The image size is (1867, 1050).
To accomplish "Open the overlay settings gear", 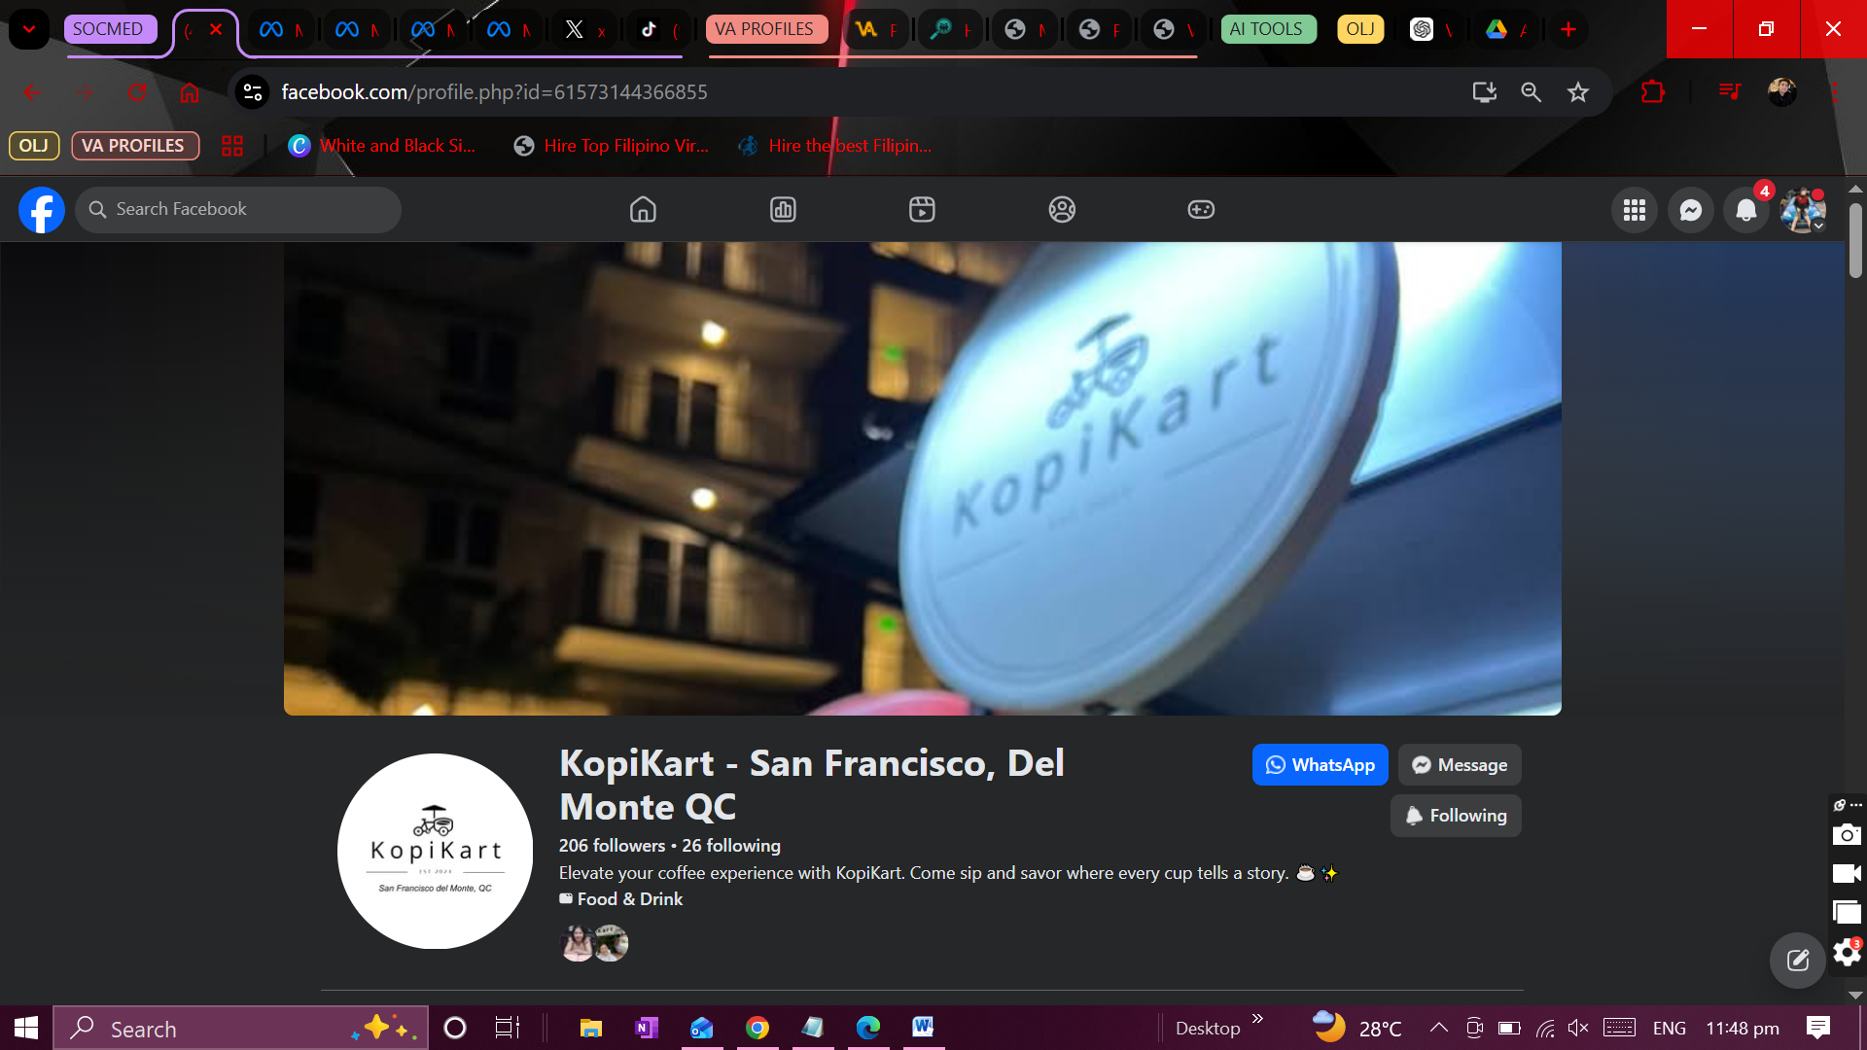I will pyautogui.click(x=1846, y=952).
